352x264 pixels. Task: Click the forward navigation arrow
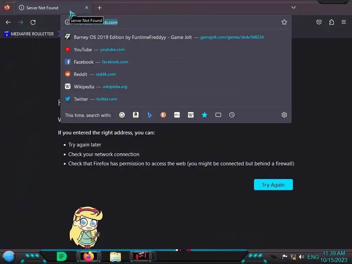click(21, 22)
